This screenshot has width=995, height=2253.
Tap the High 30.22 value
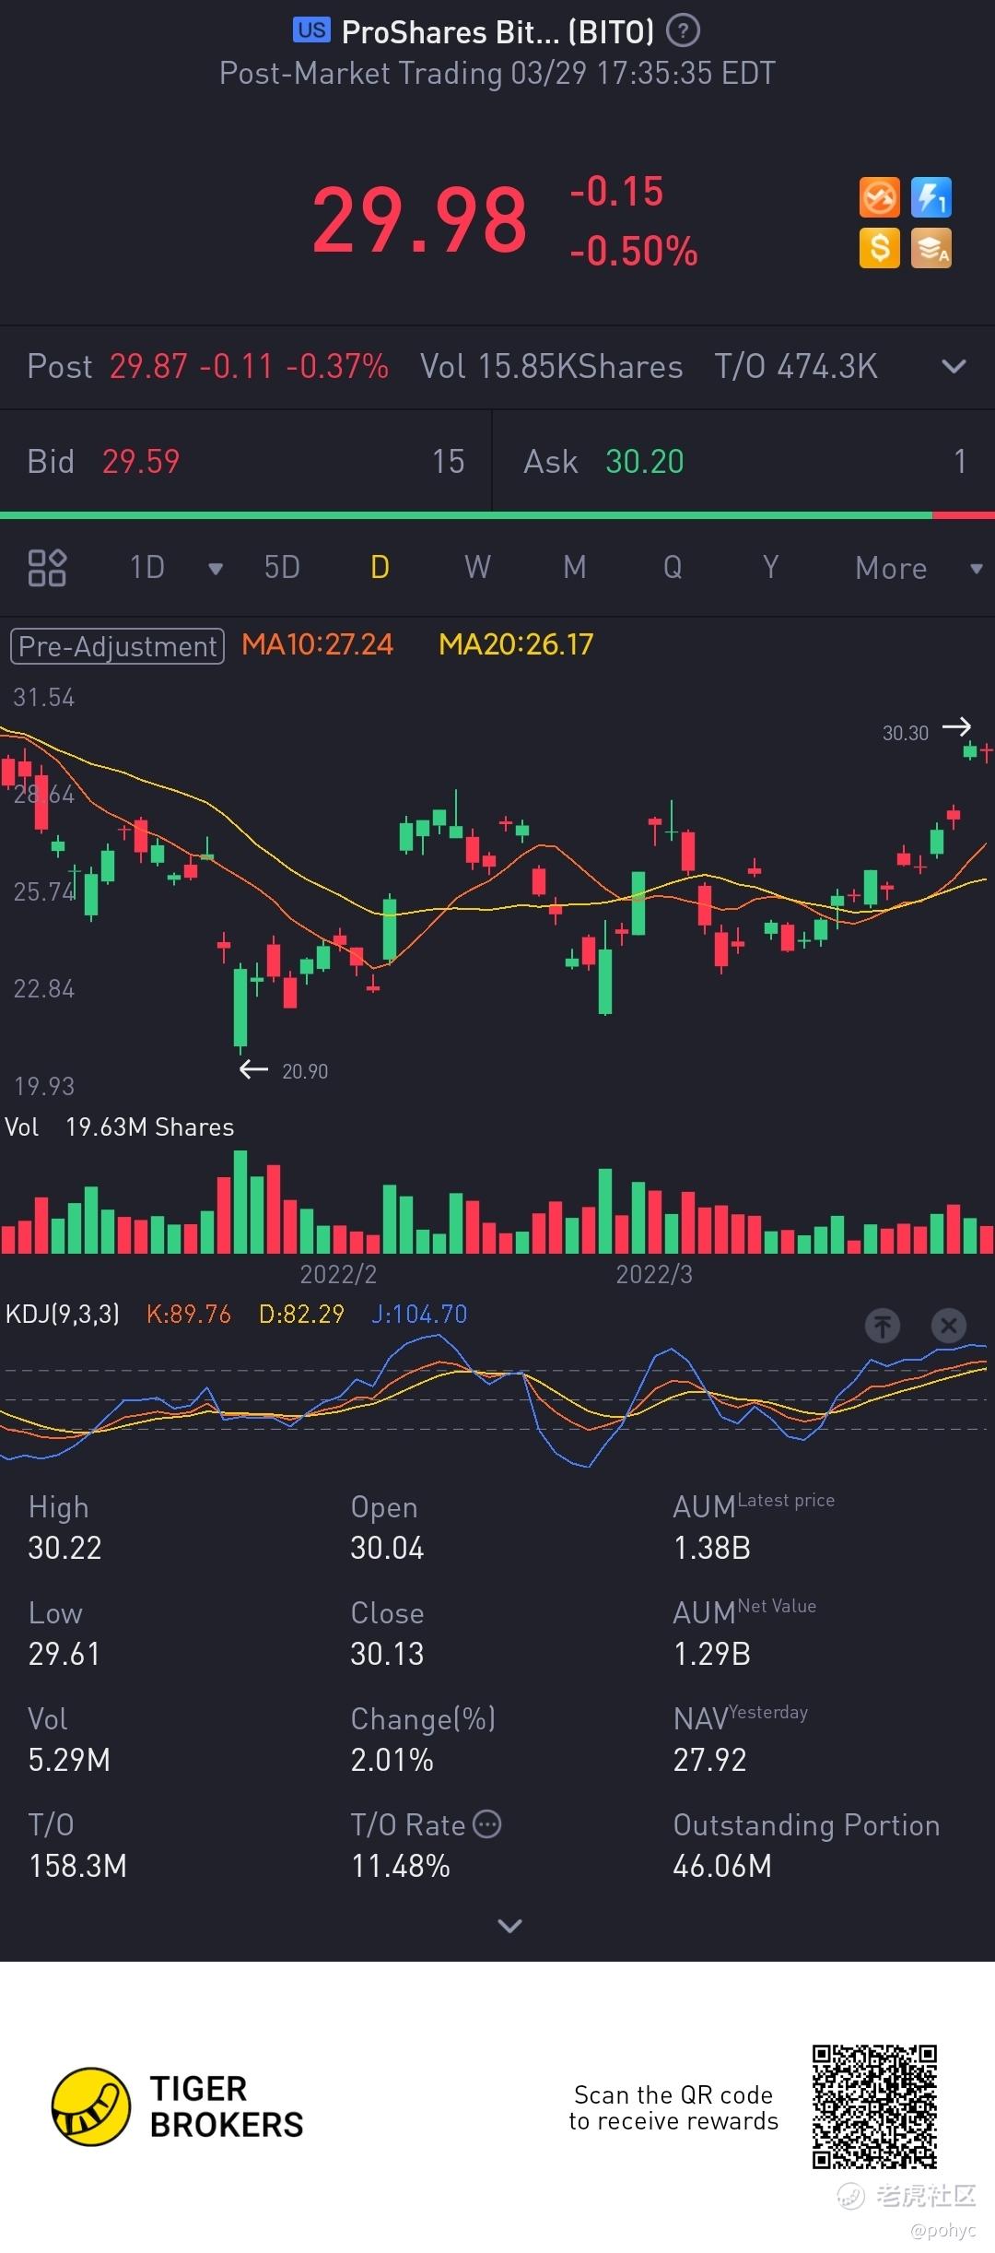[x=64, y=1547]
